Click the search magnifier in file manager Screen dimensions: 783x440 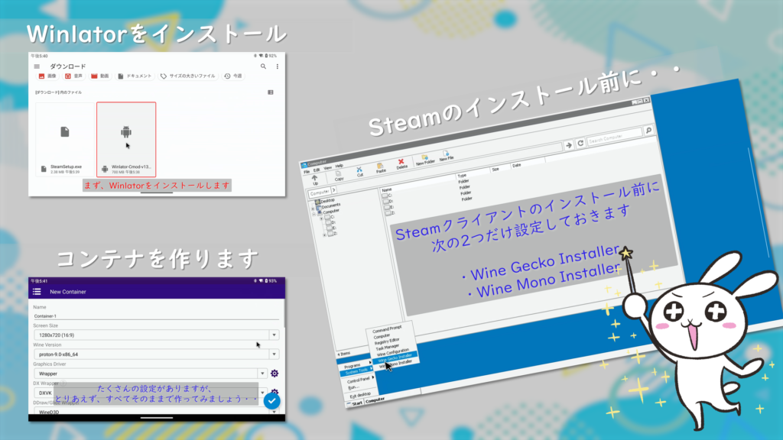(648, 130)
